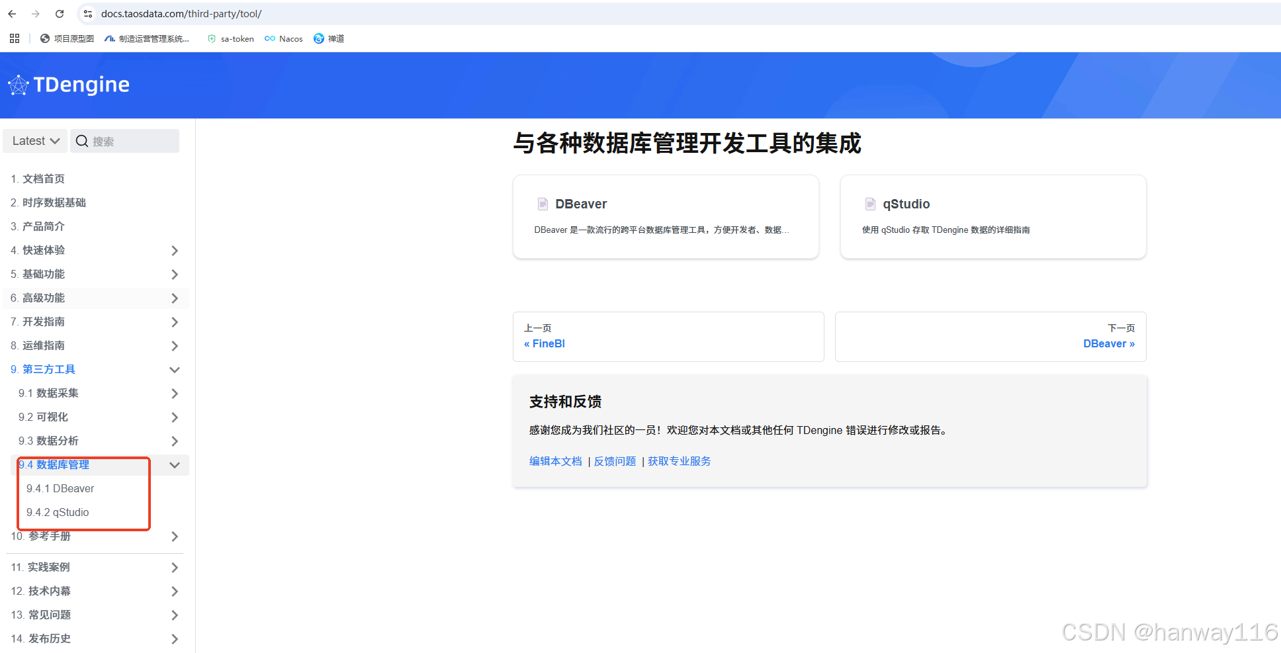Open the 项目原型图 bookmark
1281x653 pixels.
click(67, 38)
